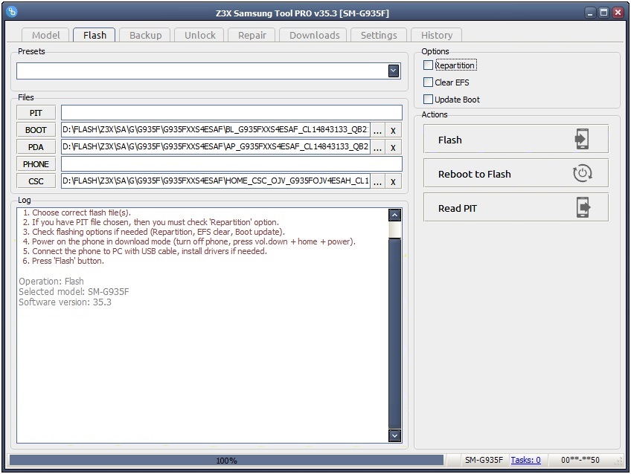Viewport: 631px width, 474px height.
Task: Click the Reboot to Flash power icon
Action: click(x=582, y=174)
